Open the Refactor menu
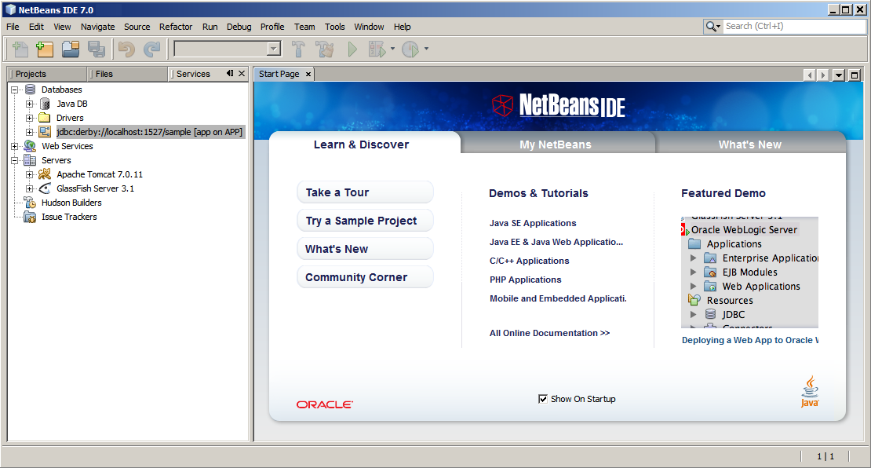The width and height of the screenshot is (871, 468). tap(176, 27)
